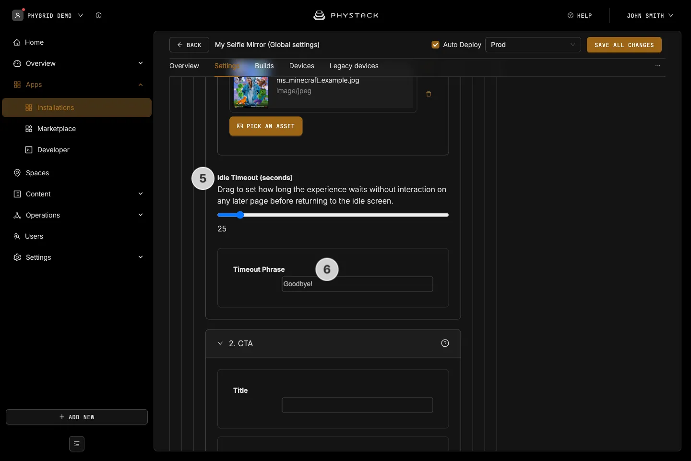Expand the Content sidebar chevron
This screenshot has width=691, height=461.
pyautogui.click(x=141, y=194)
